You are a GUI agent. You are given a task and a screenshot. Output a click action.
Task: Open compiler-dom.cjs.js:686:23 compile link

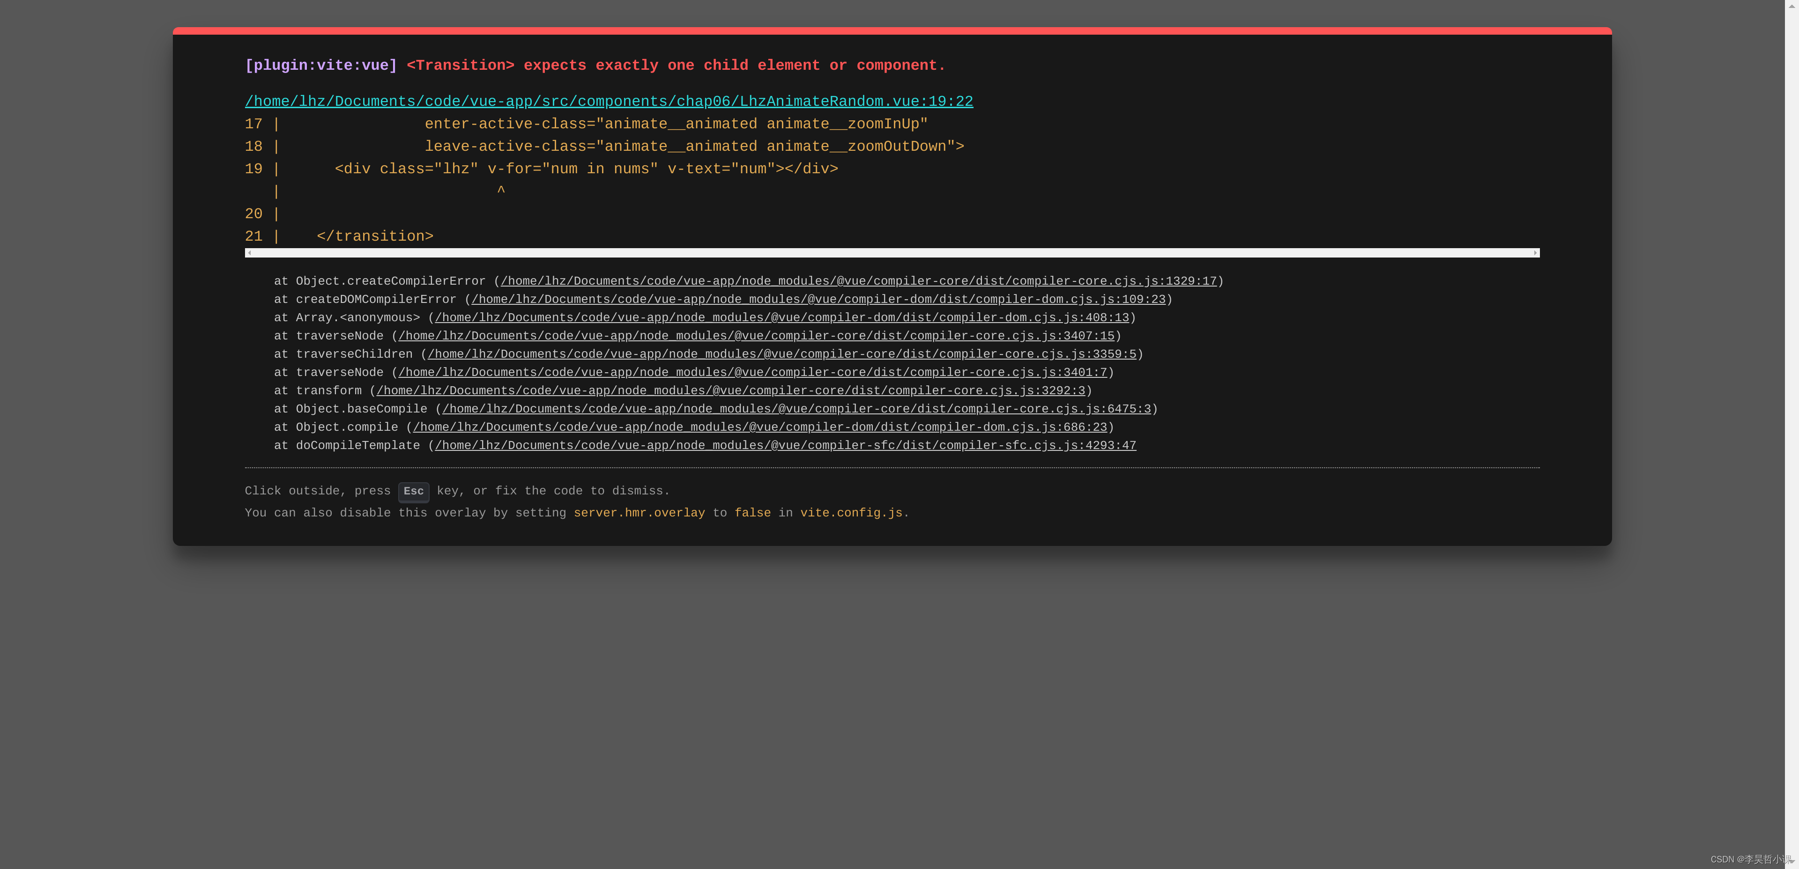point(760,427)
